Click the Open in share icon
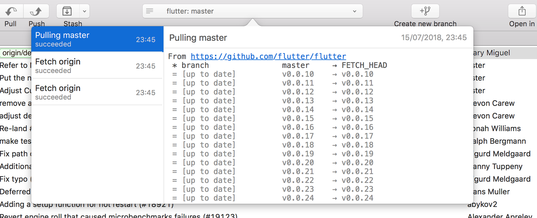This screenshot has width=537, height=218. [522, 11]
